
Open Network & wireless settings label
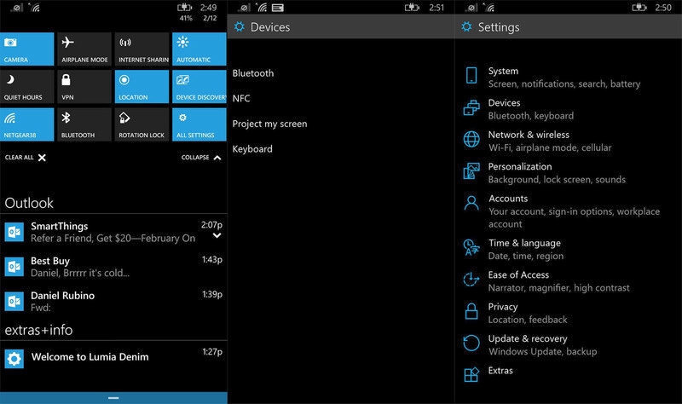tap(529, 135)
